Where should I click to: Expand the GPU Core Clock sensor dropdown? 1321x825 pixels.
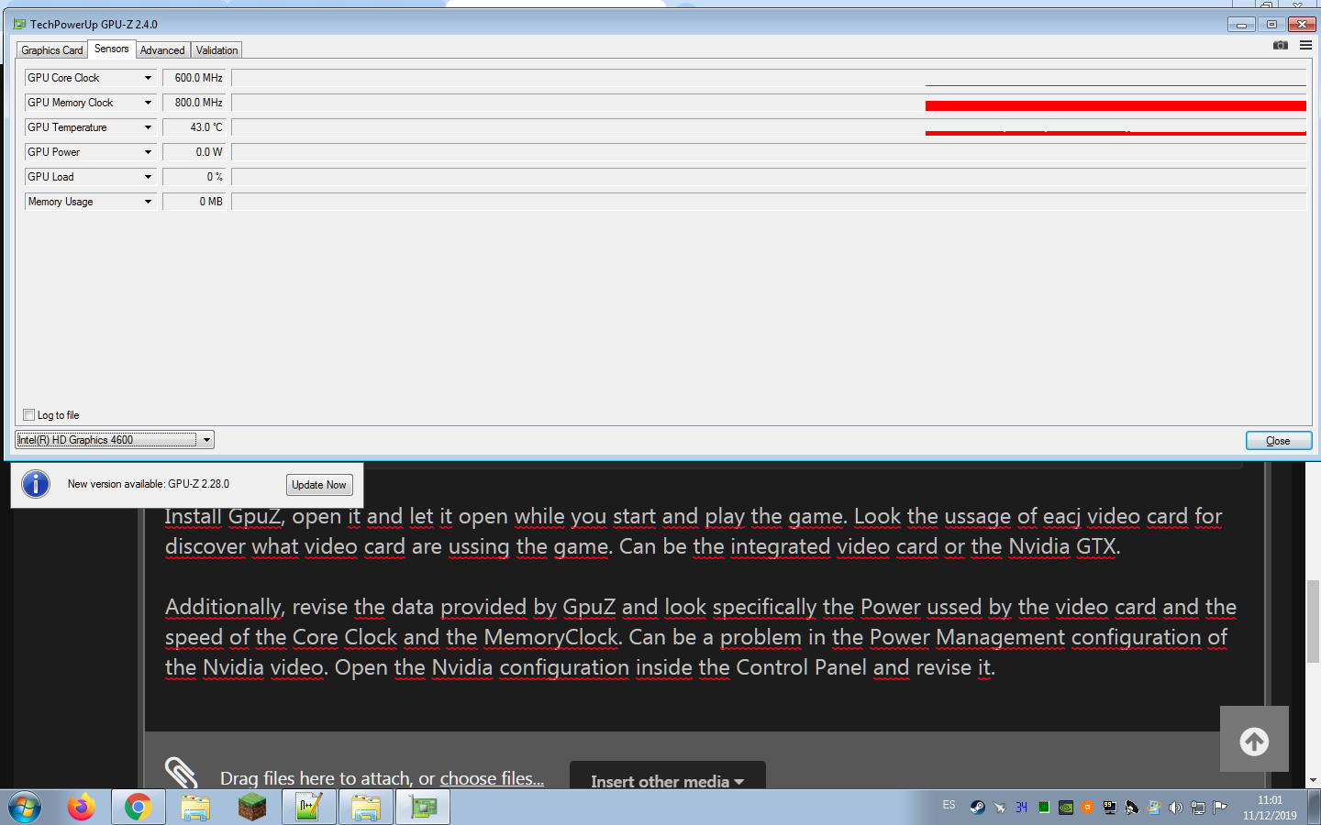point(148,78)
